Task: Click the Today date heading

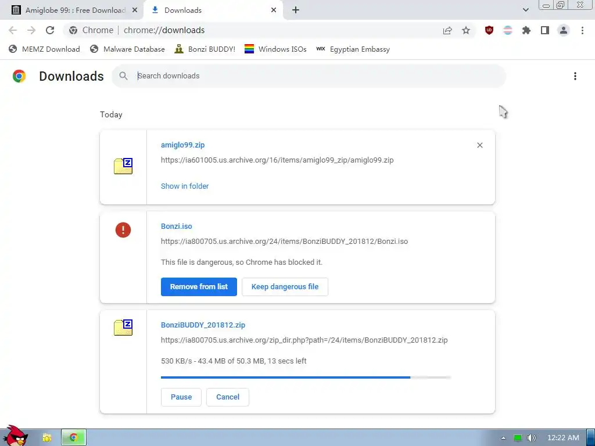Action: point(111,114)
